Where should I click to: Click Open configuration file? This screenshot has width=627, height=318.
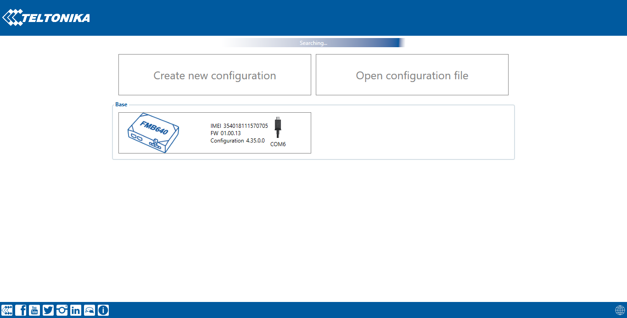(x=412, y=75)
